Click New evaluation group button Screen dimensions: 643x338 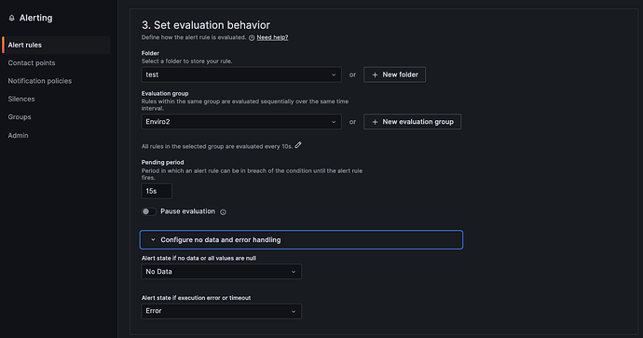(x=412, y=122)
